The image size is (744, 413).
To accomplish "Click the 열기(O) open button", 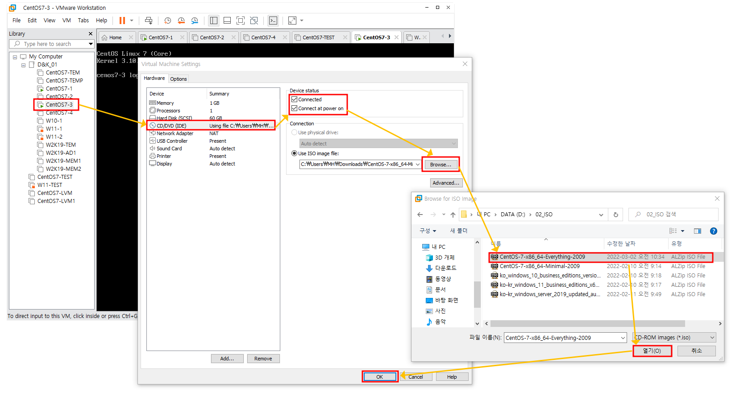I will pyautogui.click(x=652, y=351).
